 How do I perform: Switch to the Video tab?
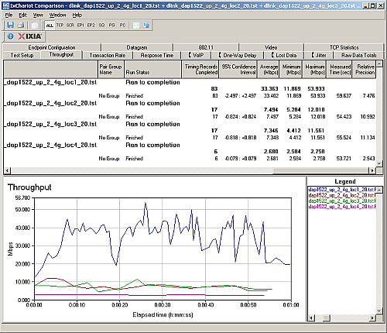point(271,47)
